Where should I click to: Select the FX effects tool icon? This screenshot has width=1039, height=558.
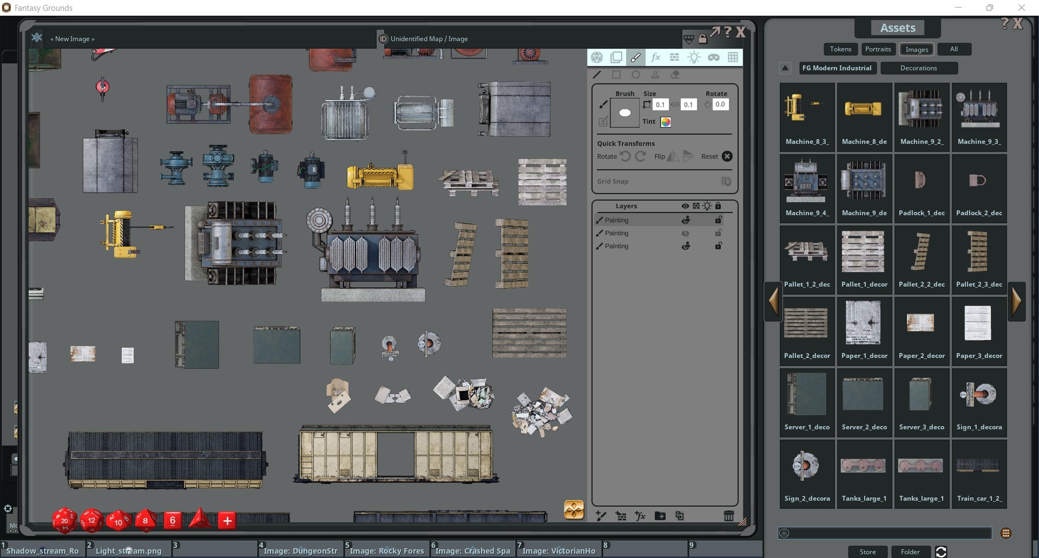[x=655, y=57]
